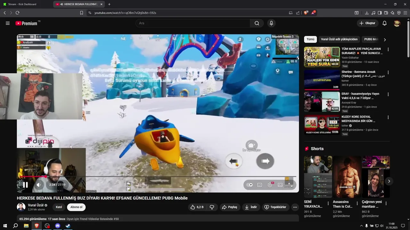Seek on the red video progress bar
Screen dimensions: 410x230
pos(158,176)
